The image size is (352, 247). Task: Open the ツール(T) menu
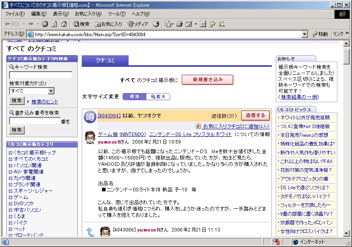[x=117, y=14]
